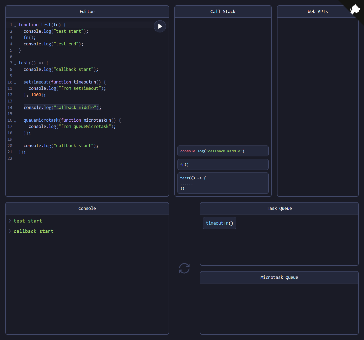Click the Web APIs panel header
This screenshot has width=364, height=340.
coord(317,11)
